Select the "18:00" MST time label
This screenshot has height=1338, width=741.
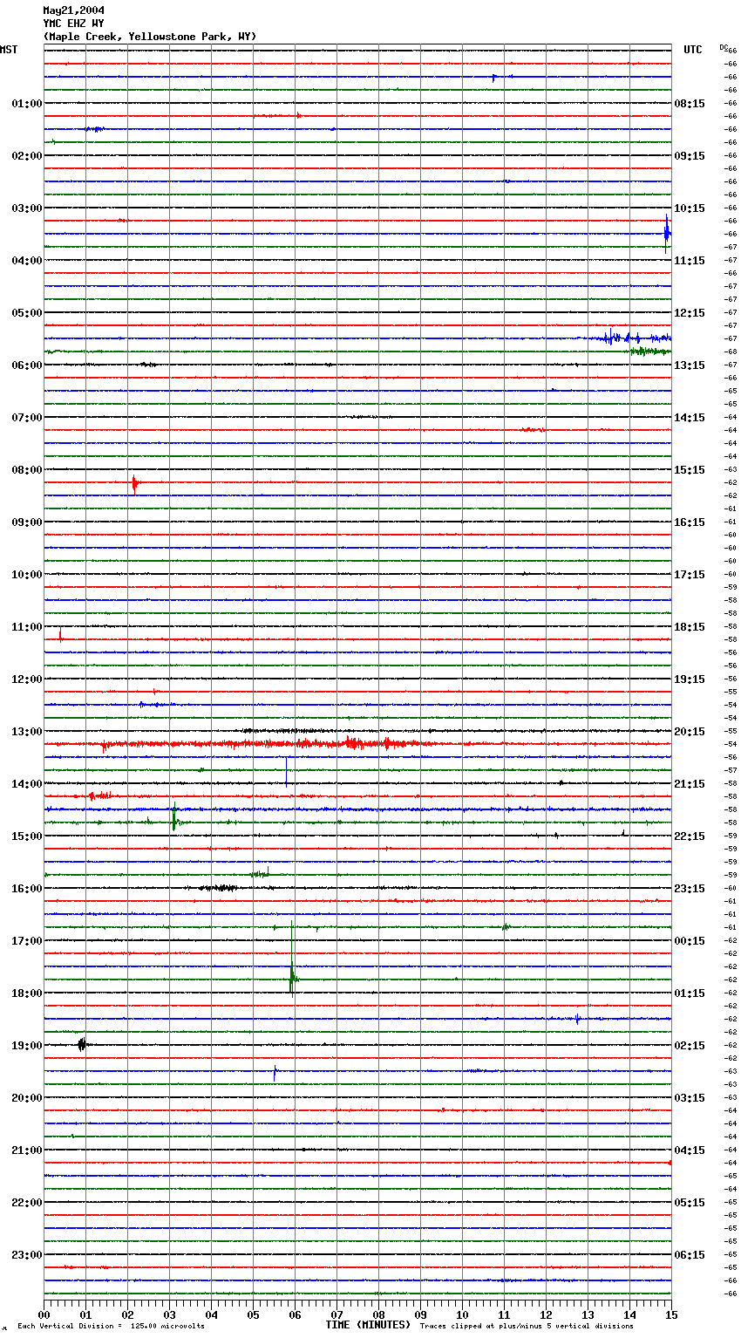click(27, 993)
